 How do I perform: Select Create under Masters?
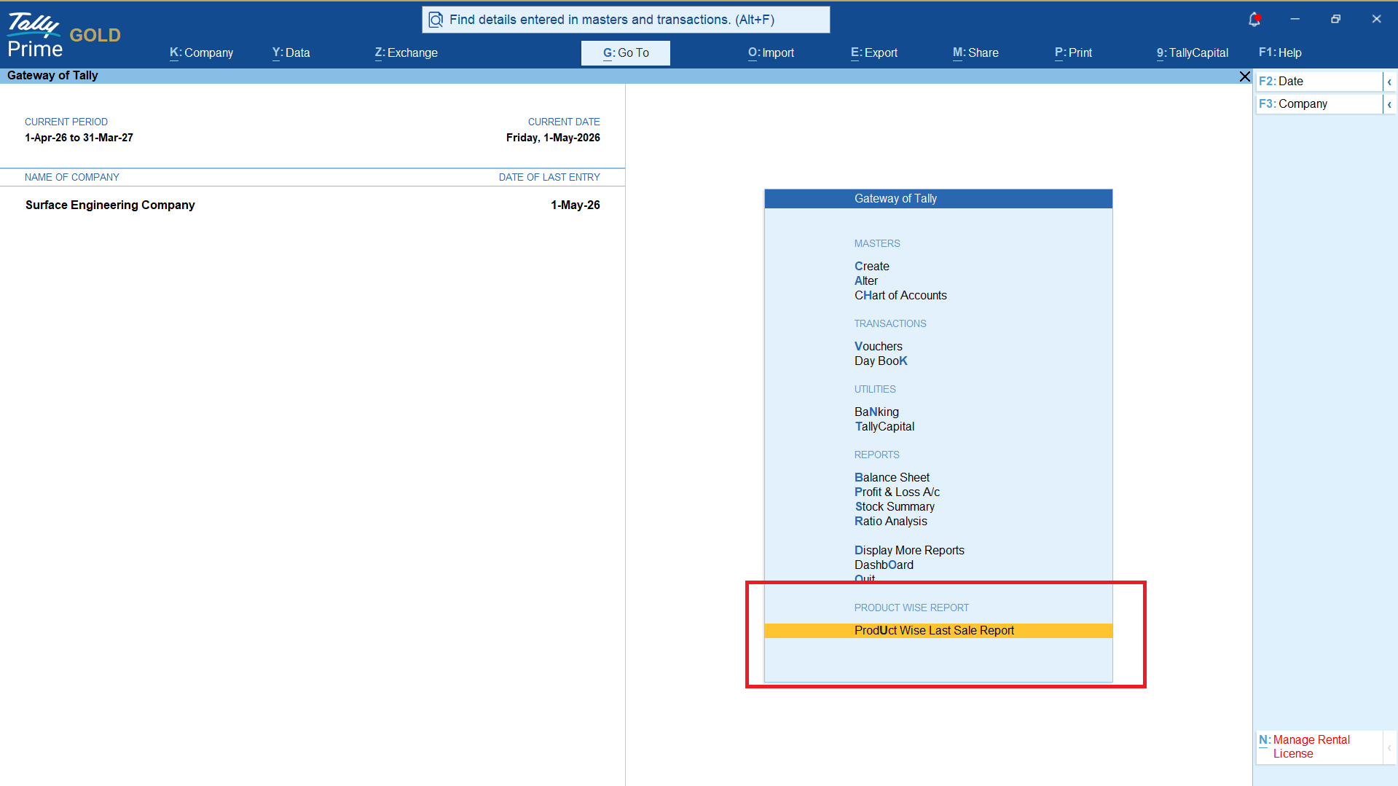pos(871,267)
